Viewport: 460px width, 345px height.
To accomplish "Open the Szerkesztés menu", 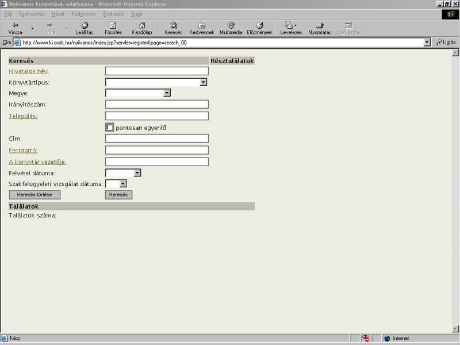I will [32, 14].
